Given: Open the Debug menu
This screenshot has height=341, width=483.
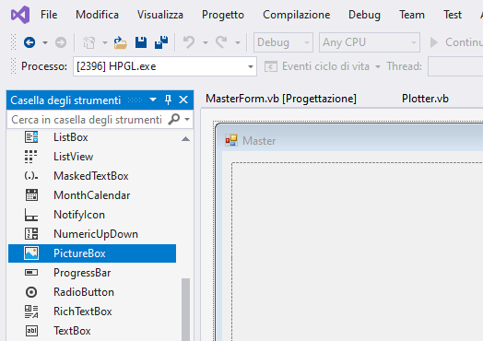Looking at the screenshot, I should click(364, 15).
